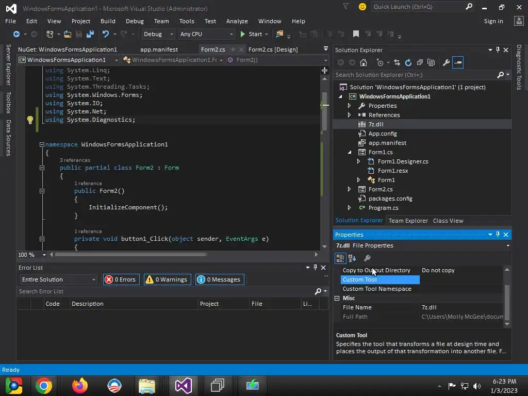
Task: Click the Navigate Backward arrow icon
Action: pos(16,34)
